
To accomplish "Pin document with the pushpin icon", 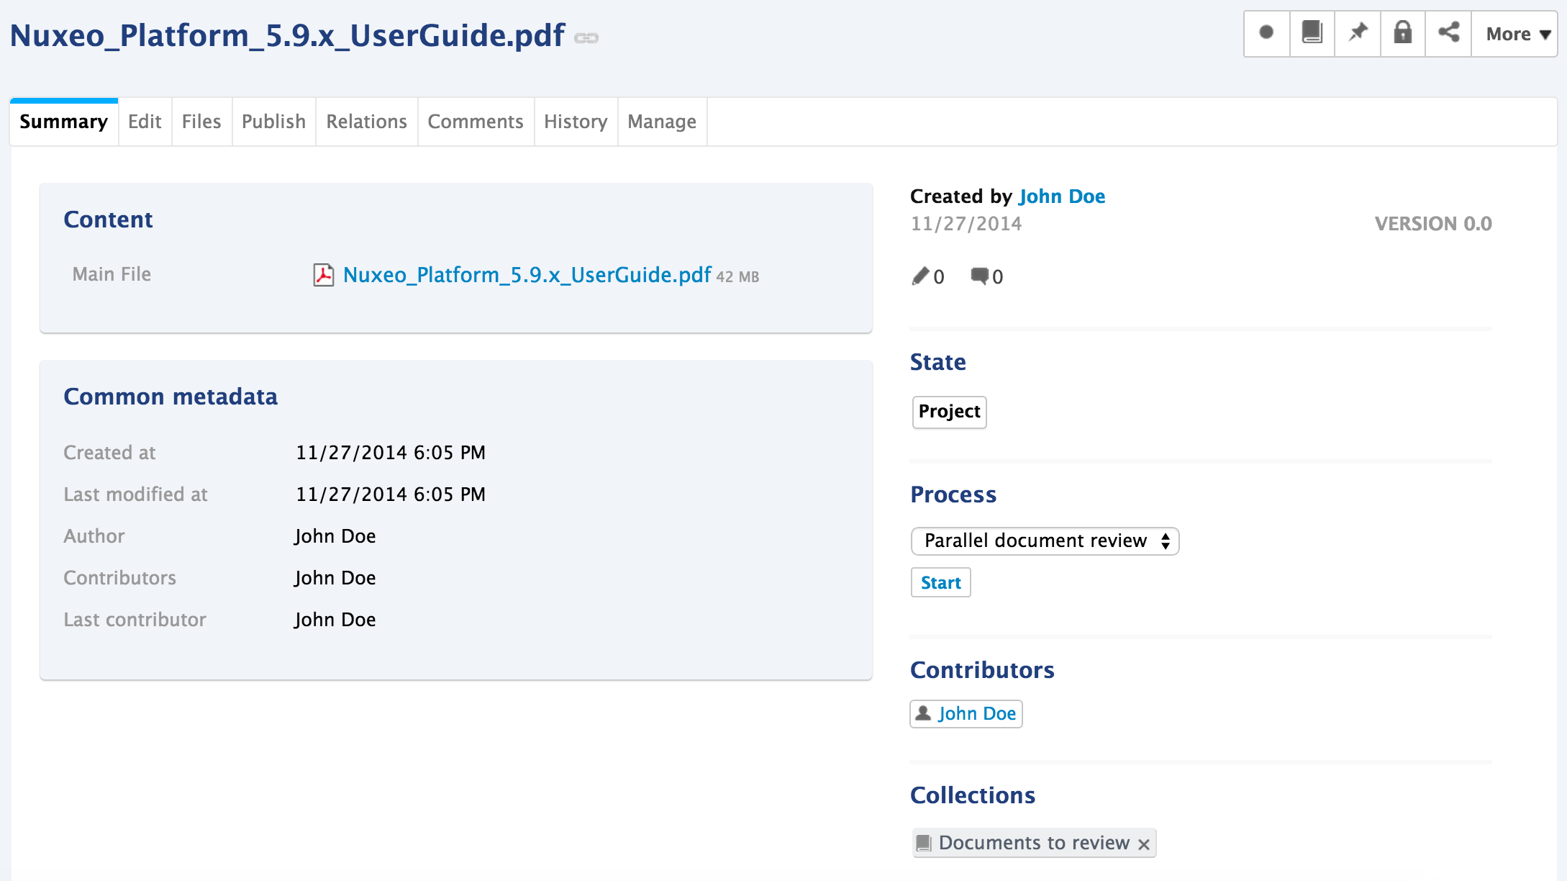I will (x=1358, y=33).
